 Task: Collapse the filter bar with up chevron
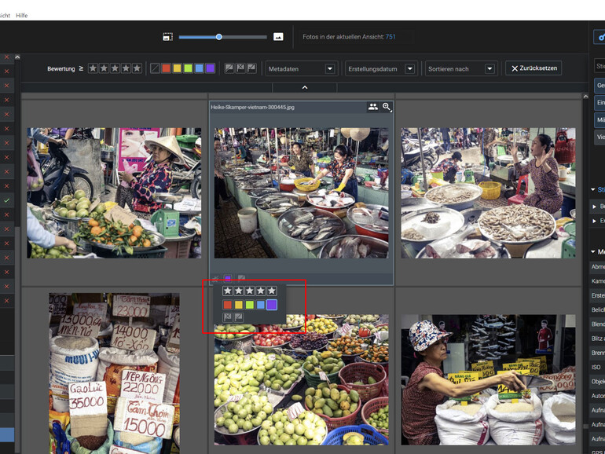click(x=305, y=87)
